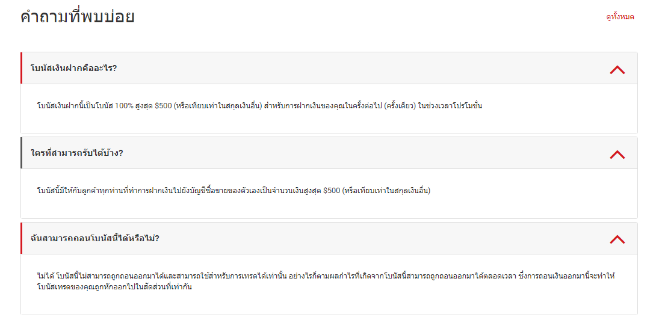Click '(หรือเทียบเท่าในสกุลเงินอื่น)' in the eligibility answer
The width and height of the screenshot is (659, 317).
pyautogui.click(x=386, y=191)
